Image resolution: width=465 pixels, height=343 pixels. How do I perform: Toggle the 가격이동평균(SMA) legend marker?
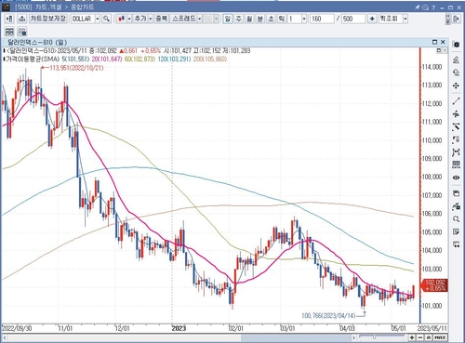4,59
